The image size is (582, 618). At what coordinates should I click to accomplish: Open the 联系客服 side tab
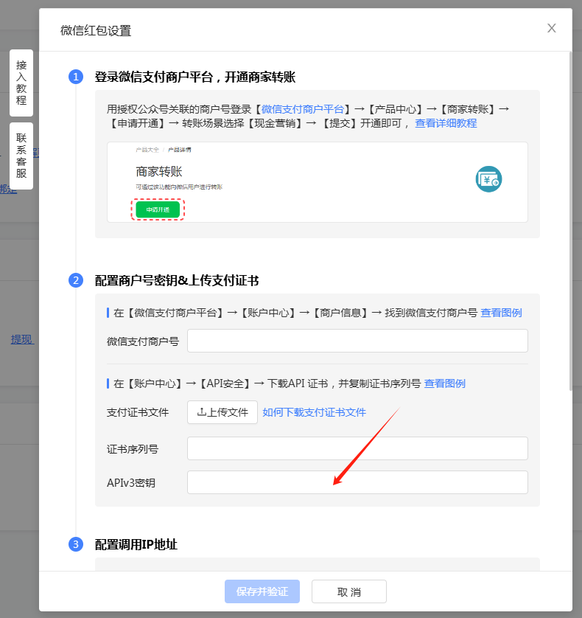21,156
